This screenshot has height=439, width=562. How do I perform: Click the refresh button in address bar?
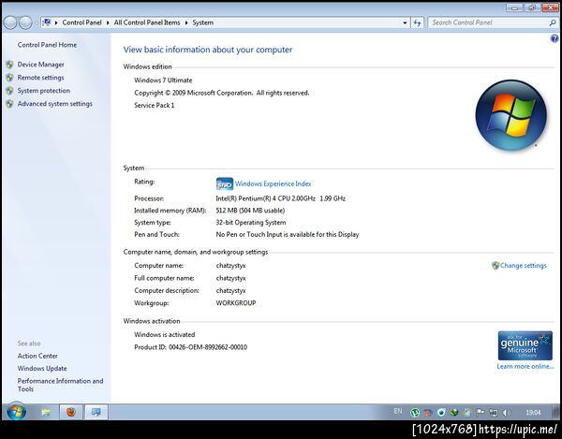tap(417, 22)
